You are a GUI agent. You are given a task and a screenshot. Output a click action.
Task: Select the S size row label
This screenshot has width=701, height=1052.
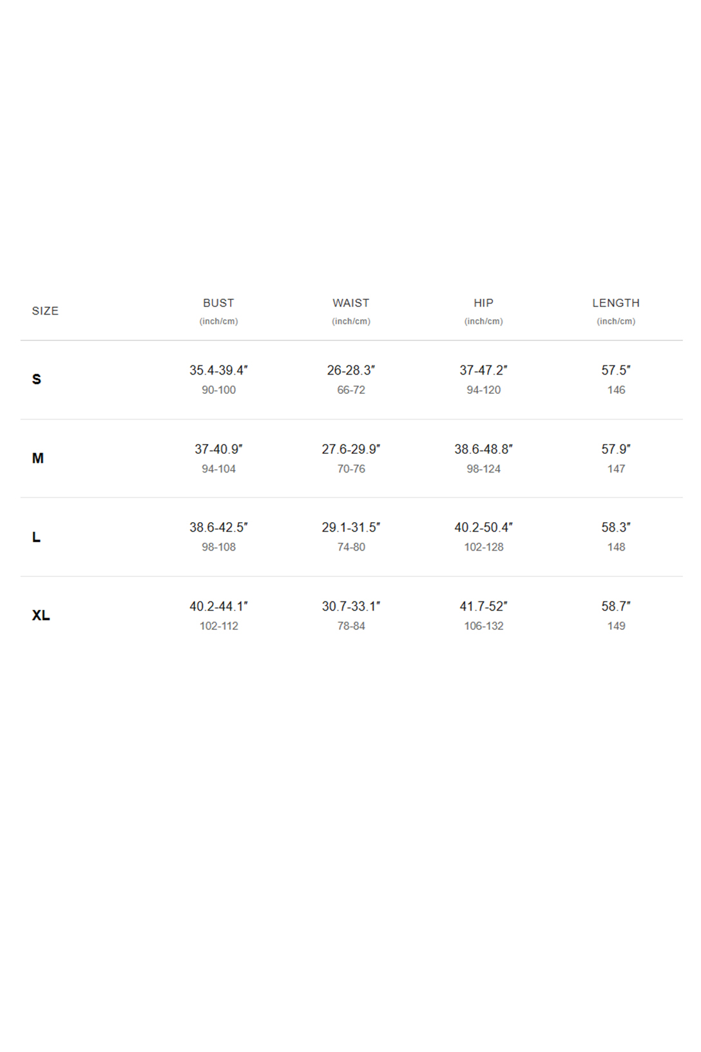pyautogui.click(x=37, y=379)
